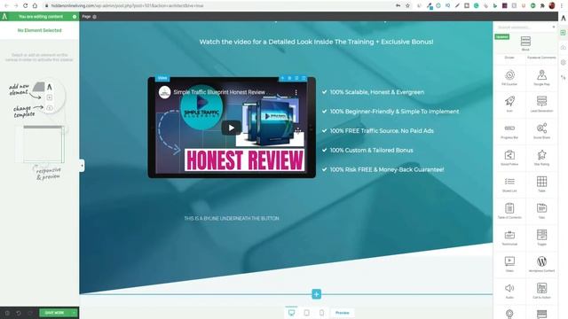Undo last change in bottom bar
Image resolution: width=568 pixels, height=319 pixels.
19,313
